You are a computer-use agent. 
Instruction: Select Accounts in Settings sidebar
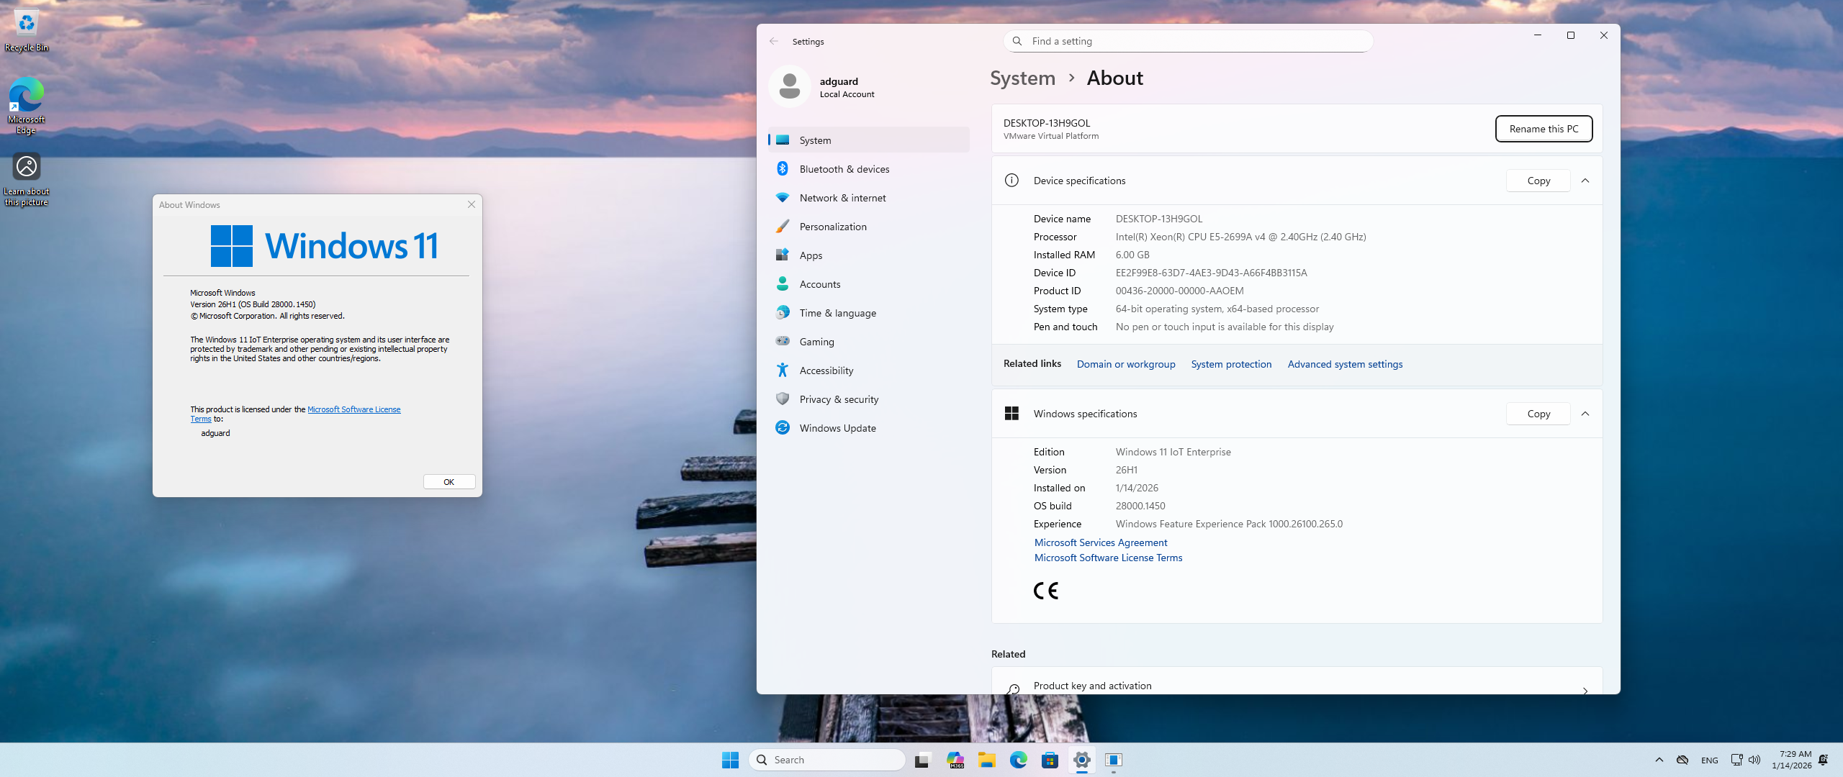click(819, 284)
